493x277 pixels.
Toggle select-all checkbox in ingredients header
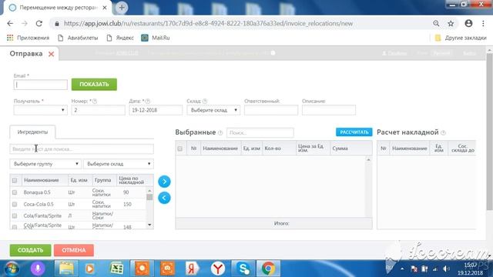click(15, 180)
